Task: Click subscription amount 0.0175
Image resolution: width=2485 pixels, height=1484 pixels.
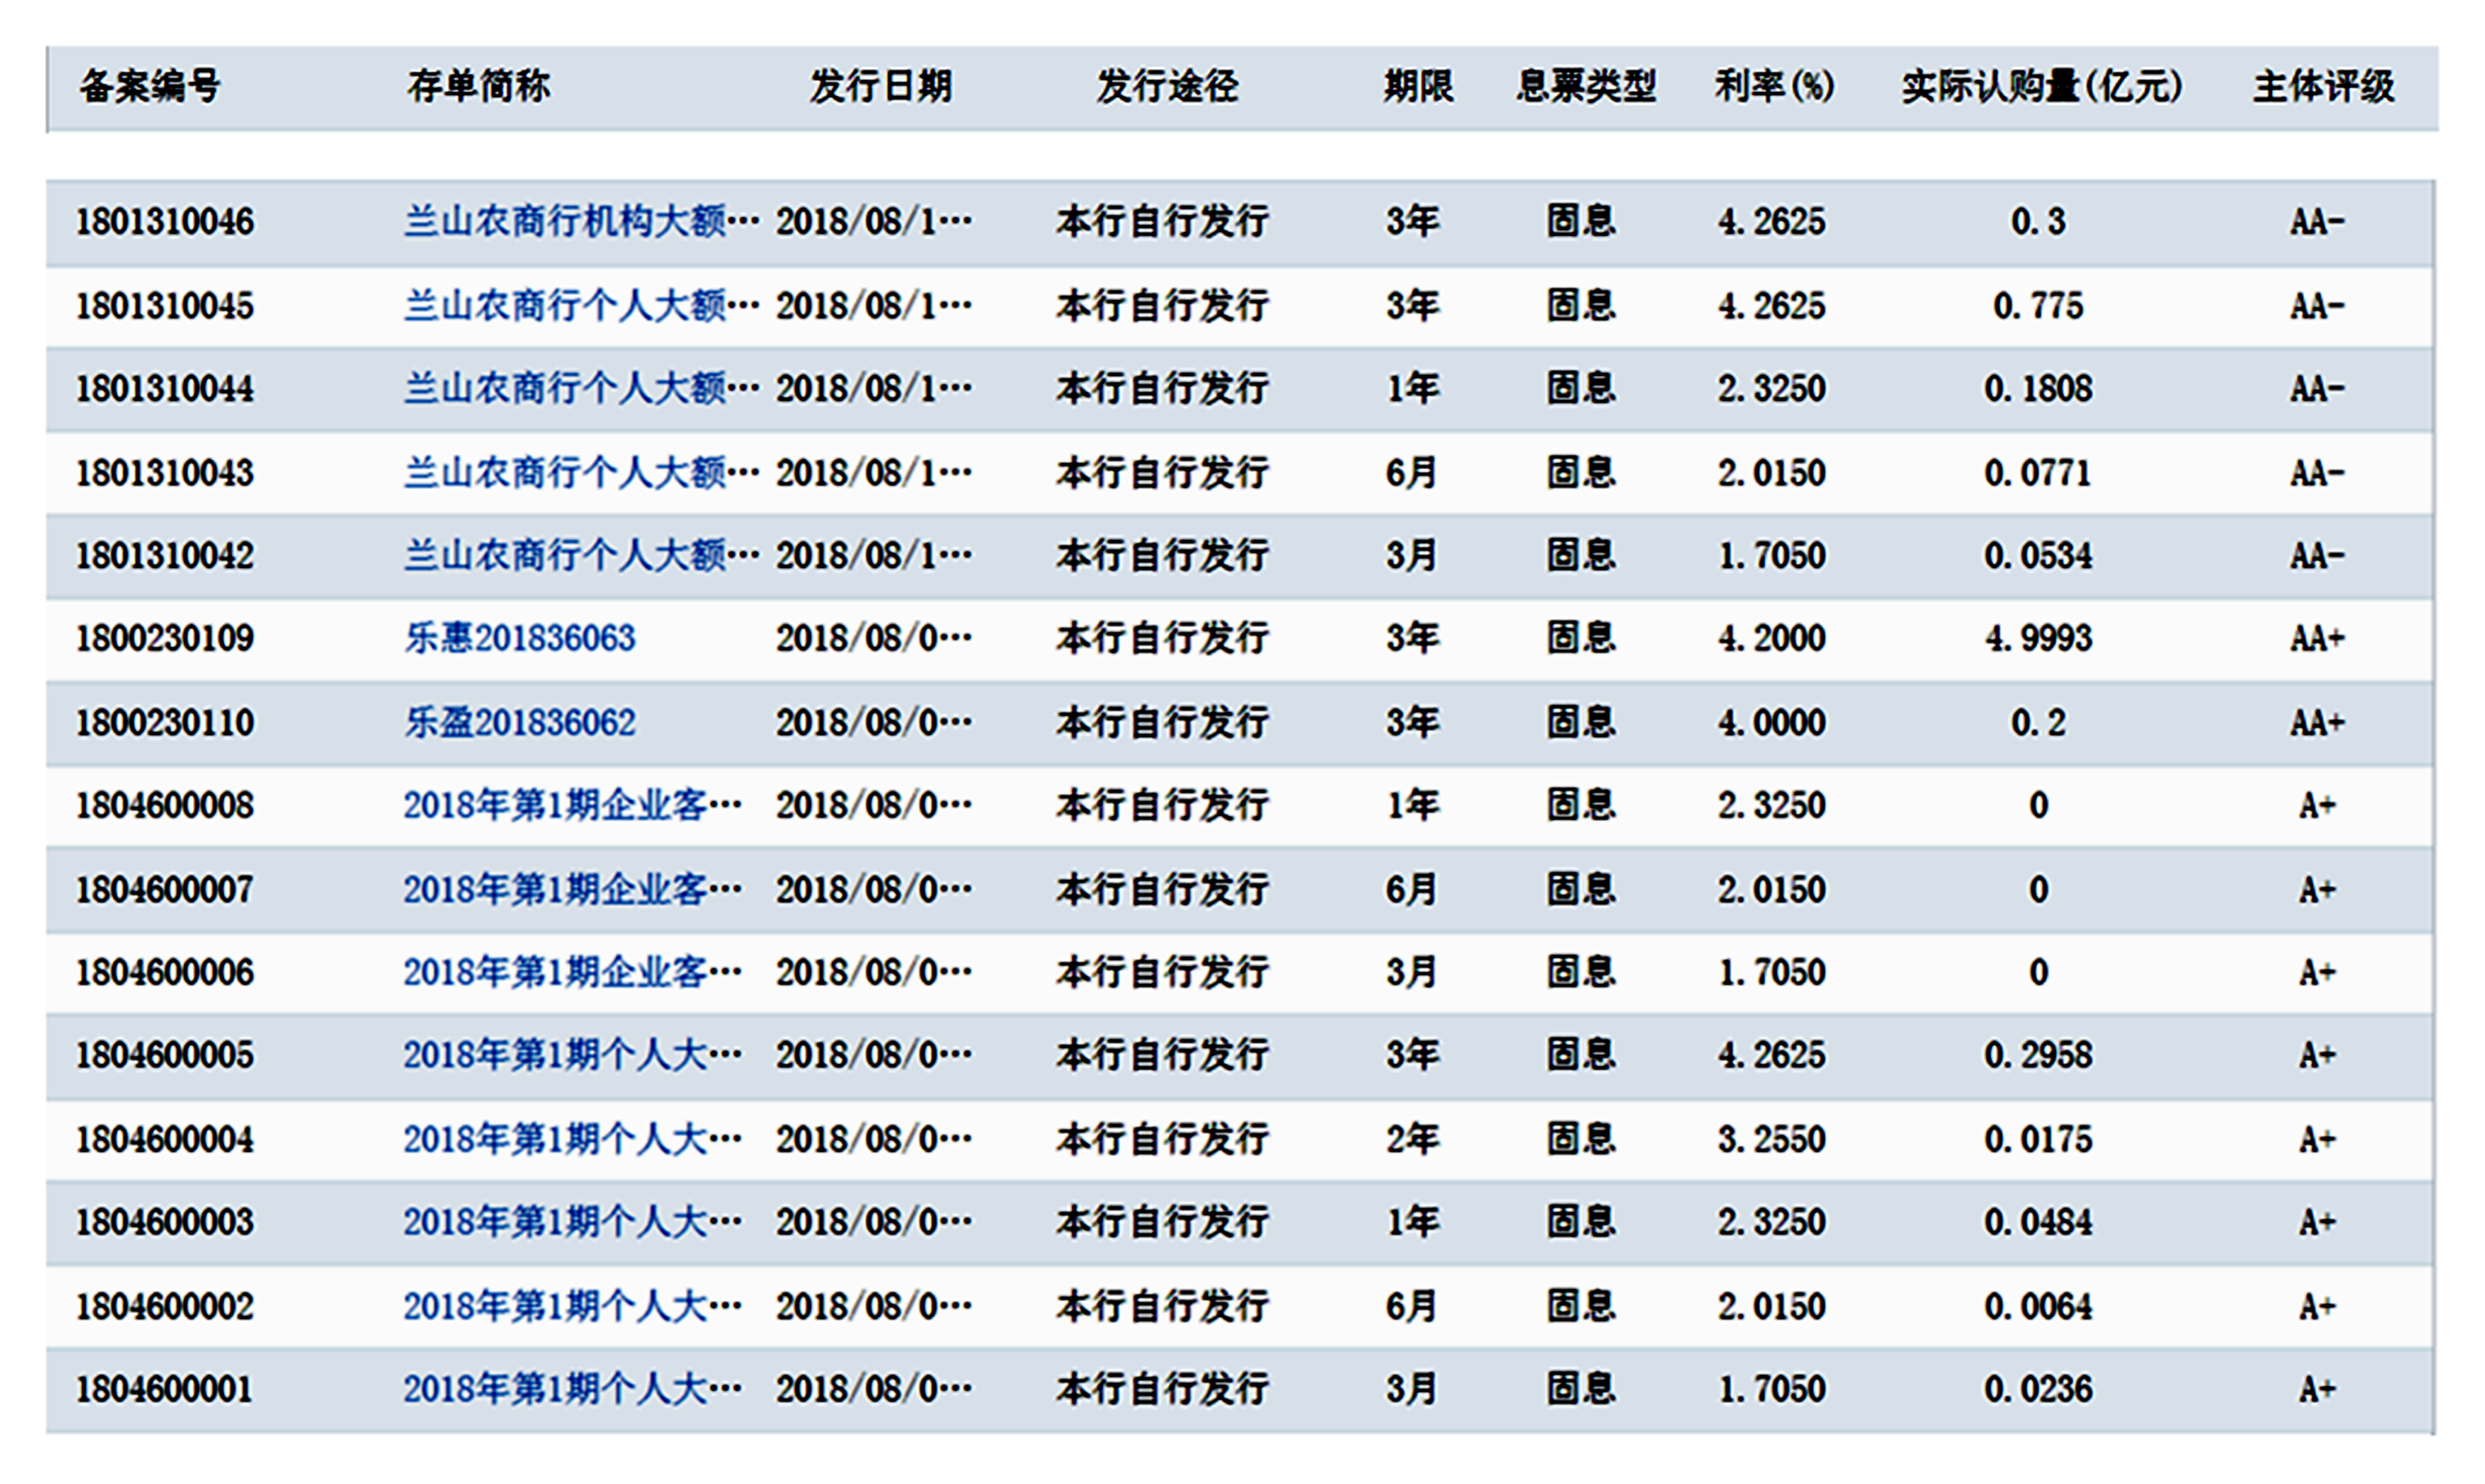Action: 2039,1140
